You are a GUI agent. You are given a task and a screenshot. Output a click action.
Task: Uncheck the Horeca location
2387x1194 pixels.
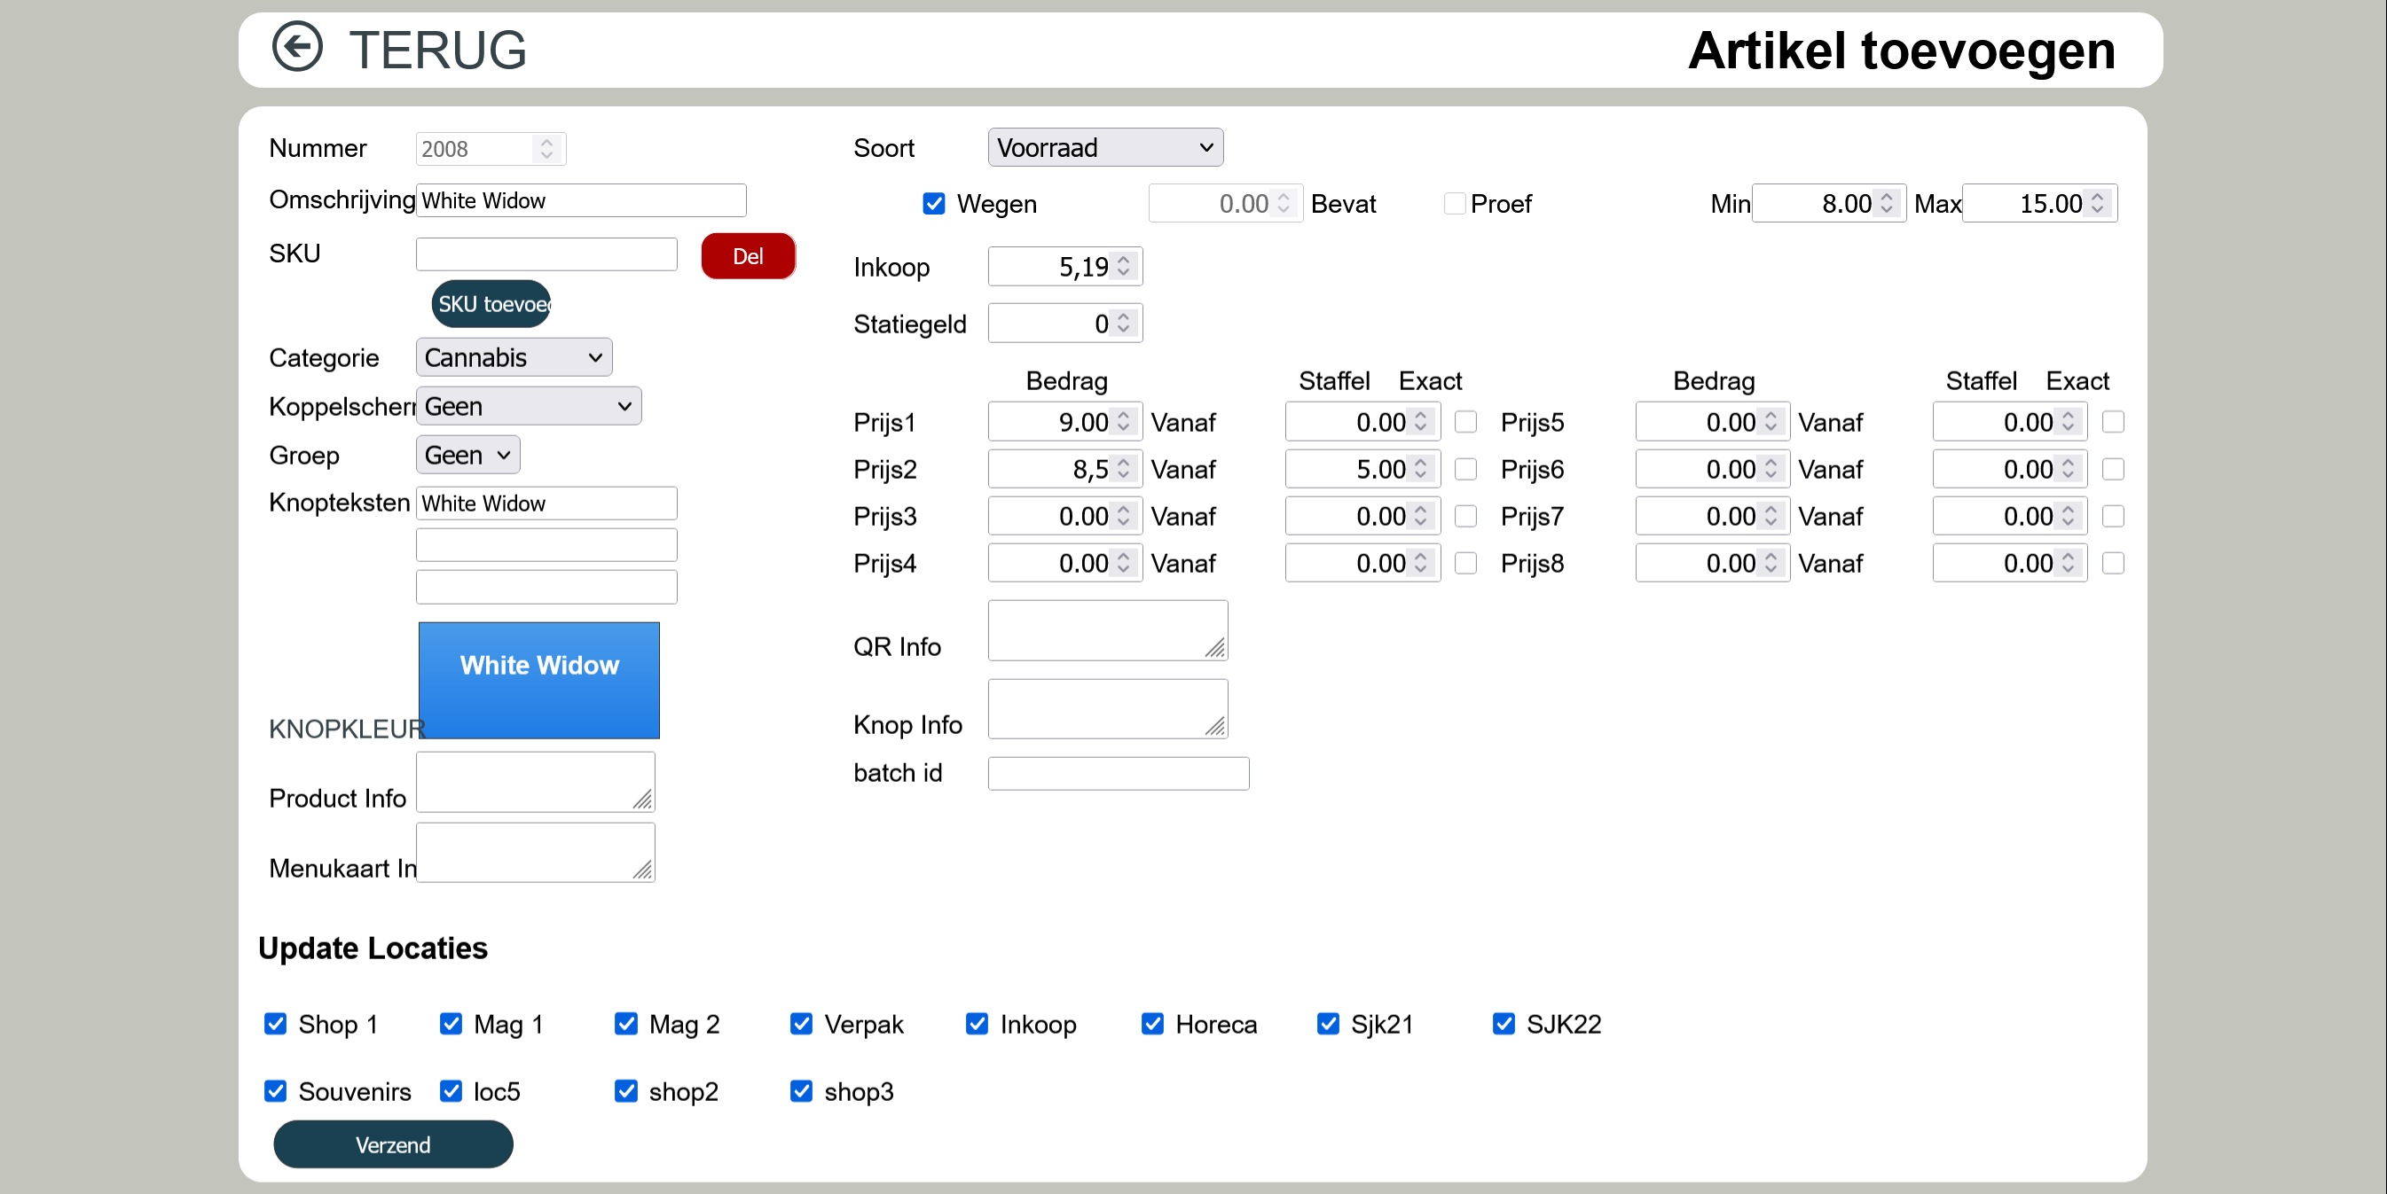(x=1153, y=1024)
